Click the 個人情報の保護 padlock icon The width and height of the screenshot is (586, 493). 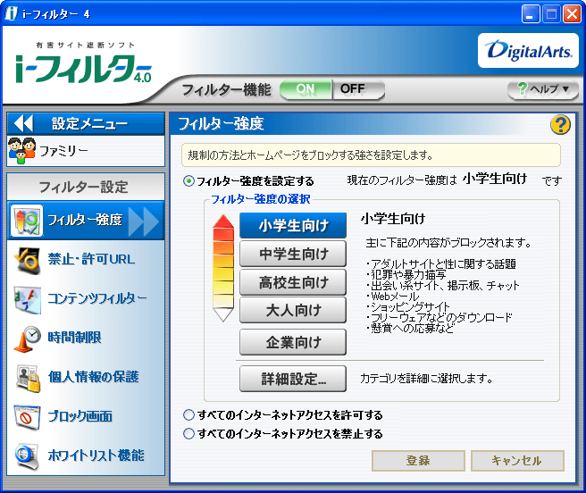pyautogui.click(x=28, y=379)
